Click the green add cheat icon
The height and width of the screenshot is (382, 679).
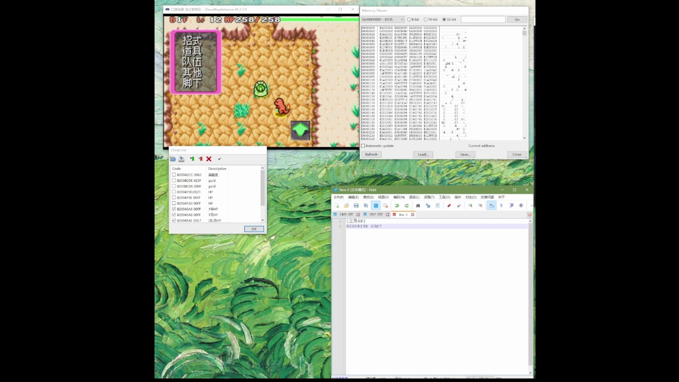click(x=192, y=159)
